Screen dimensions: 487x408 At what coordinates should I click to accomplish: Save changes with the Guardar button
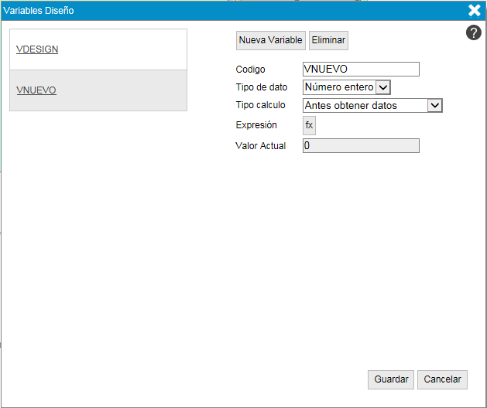coord(391,379)
